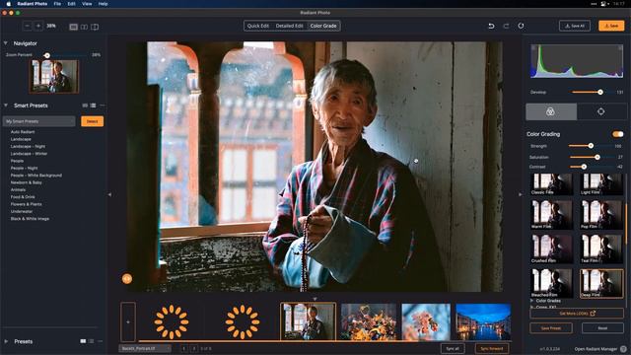Viewport: 631px width, 355px height.
Task: Apply the Classic Film look thumbnail
Action: [552, 184]
